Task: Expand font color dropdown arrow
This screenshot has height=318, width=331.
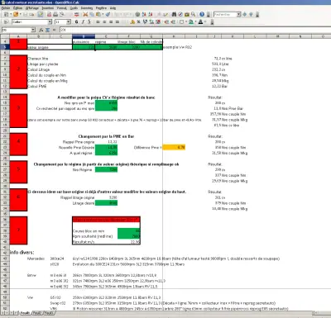Action: (x=205, y=21)
